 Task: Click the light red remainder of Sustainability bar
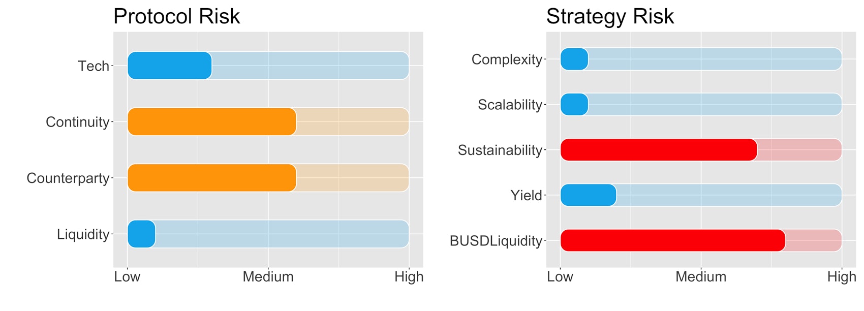[x=799, y=150]
